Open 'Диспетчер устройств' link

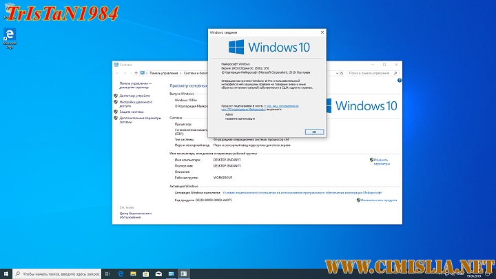134,96
